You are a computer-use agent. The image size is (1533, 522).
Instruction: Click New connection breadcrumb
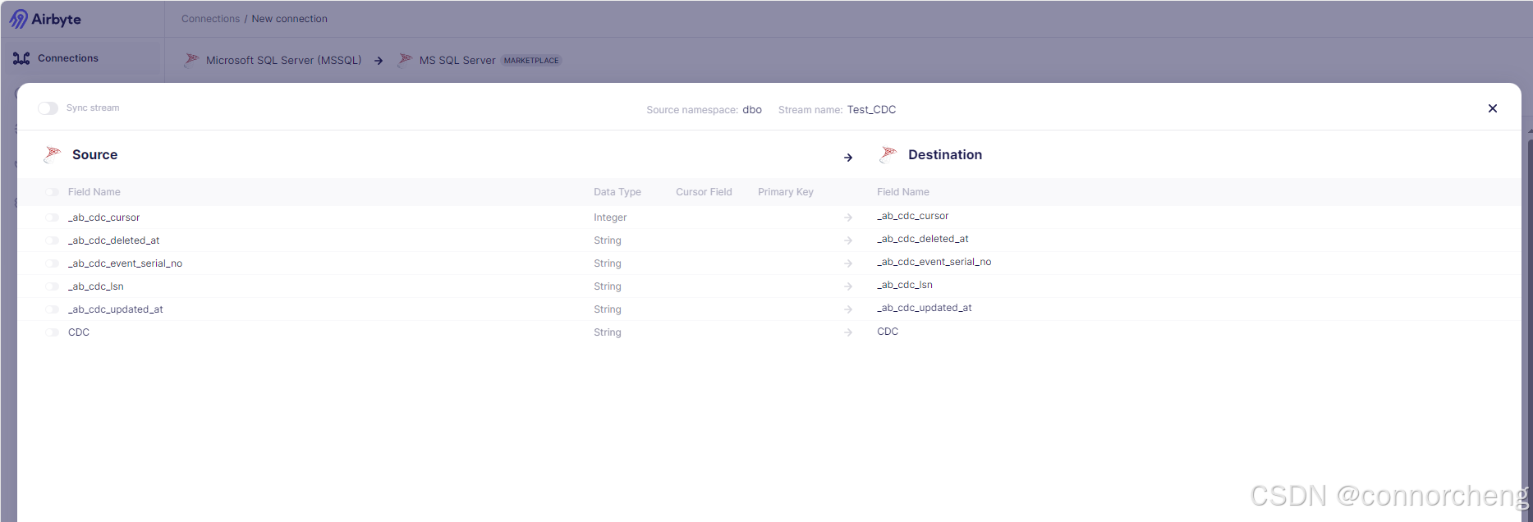(289, 19)
